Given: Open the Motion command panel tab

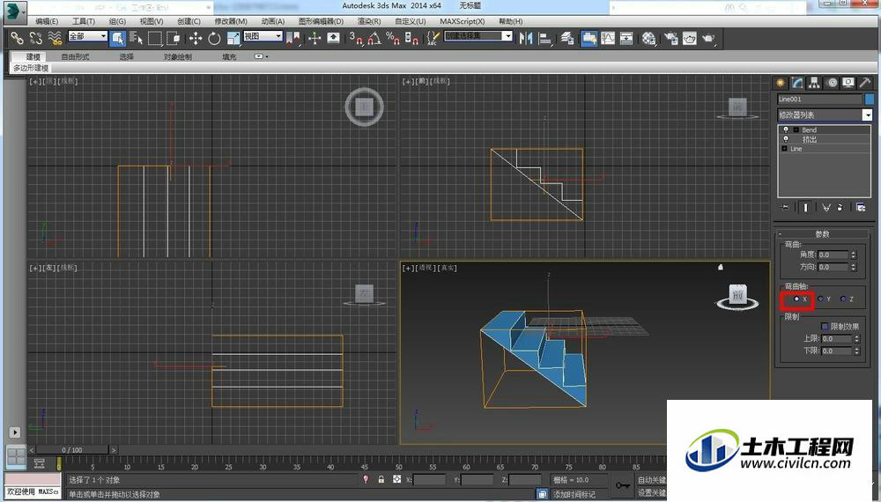Looking at the screenshot, I should point(832,83).
